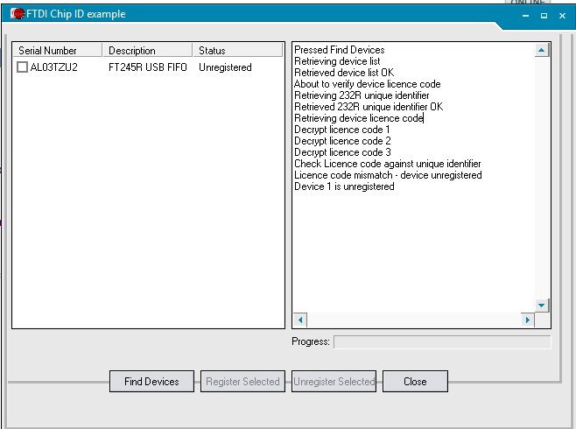Viewport: 576px width, 429px height.
Task: Click "About to verify device licence code" line
Action: pos(368,84)
